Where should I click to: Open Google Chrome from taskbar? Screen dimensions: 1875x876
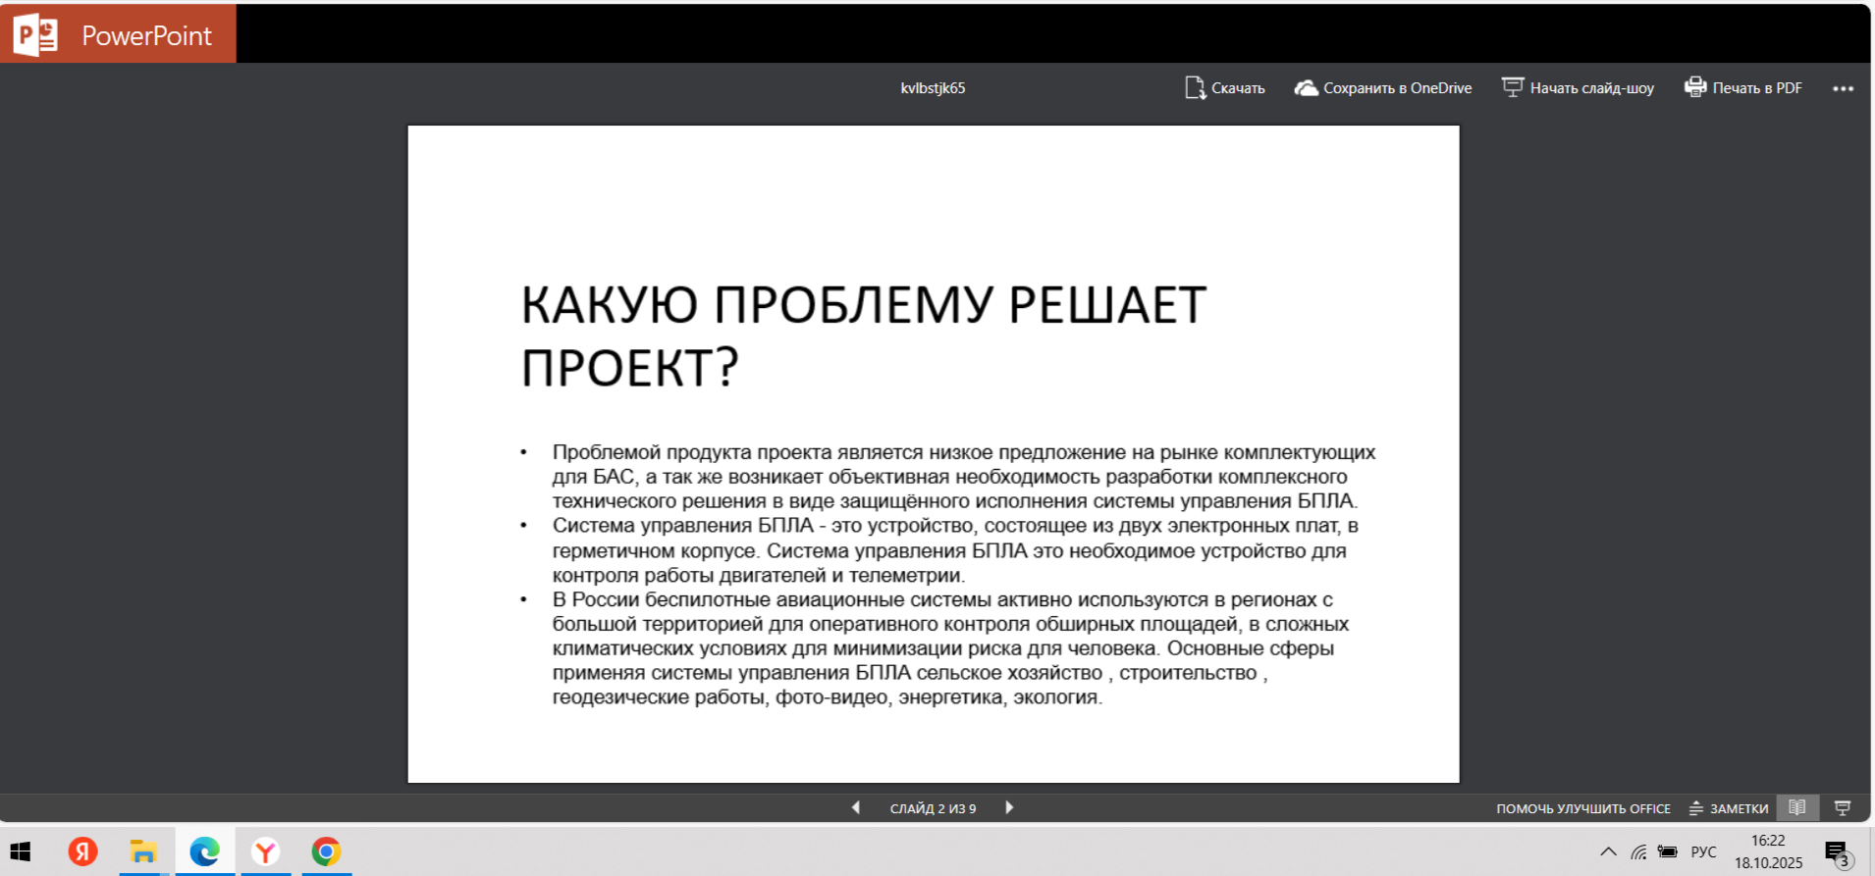click(x=326, y=851)
